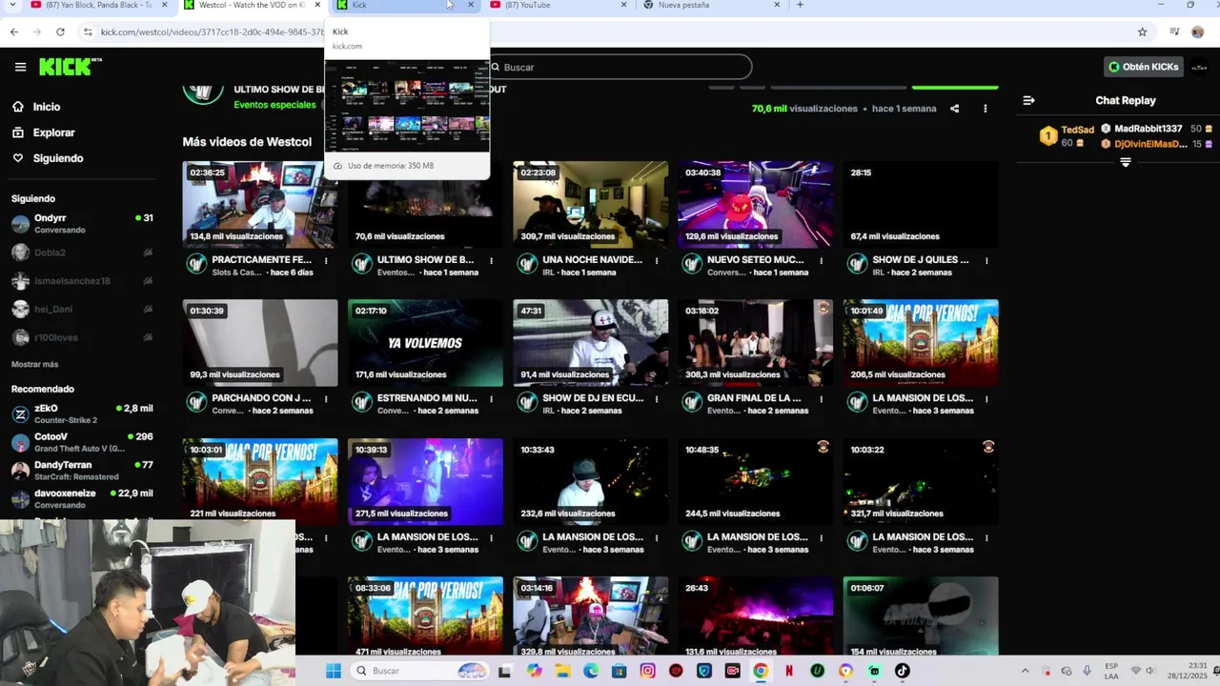Open TikTok from the taskbar

(x=903, y=671)
